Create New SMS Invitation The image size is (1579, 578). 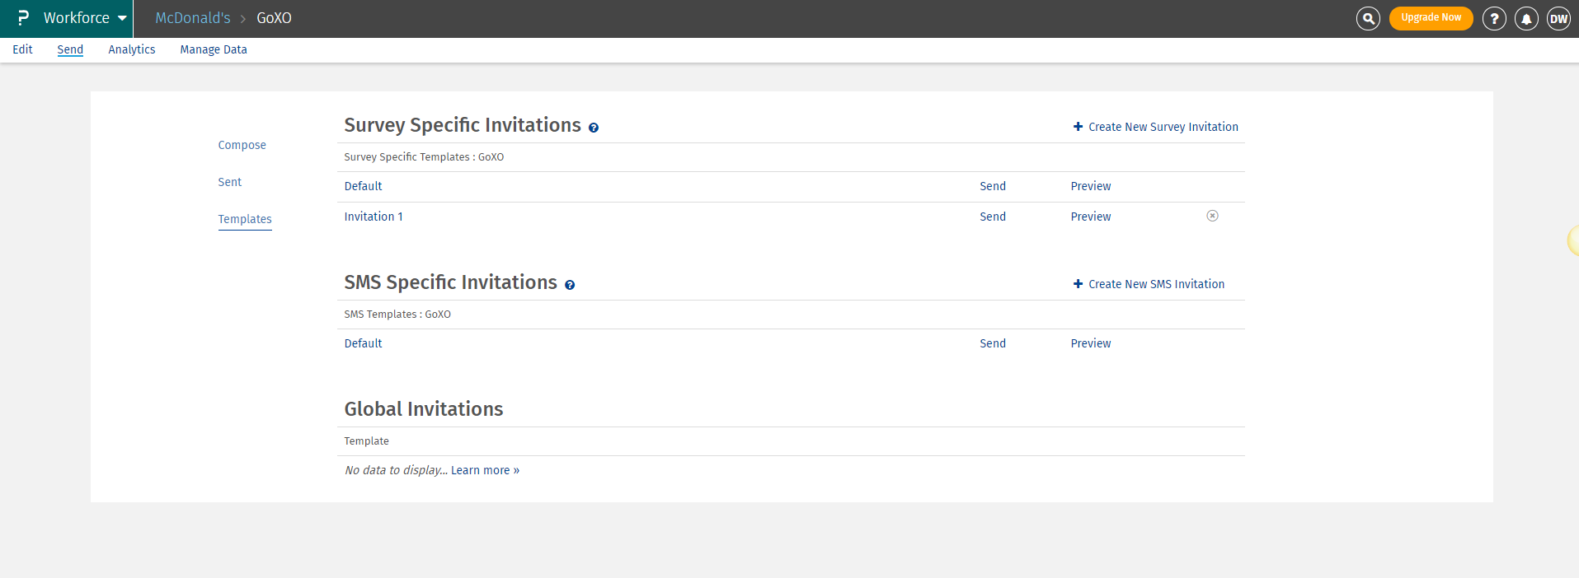pyautogui.click(x=1155, y=284)
